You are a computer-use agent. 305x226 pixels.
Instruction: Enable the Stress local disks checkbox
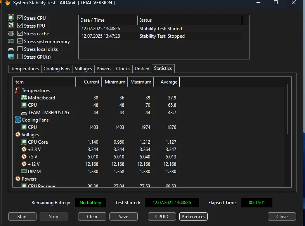[20, 49]
